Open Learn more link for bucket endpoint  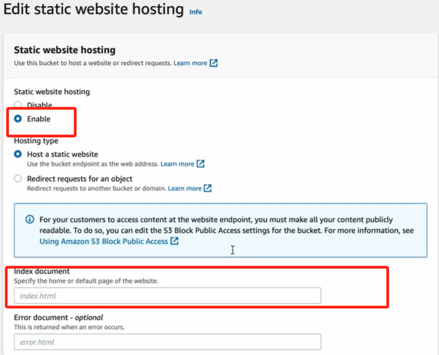coord(177,164)
